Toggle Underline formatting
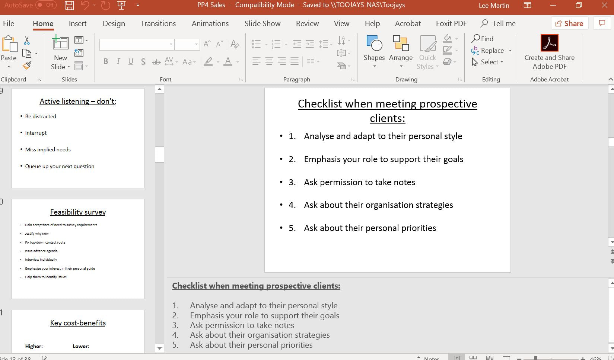 click(131, 62)
